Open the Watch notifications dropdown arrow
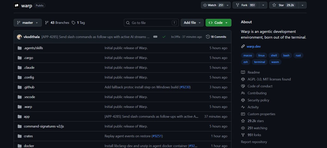Screen dimensions: 327x148 coord(228,5)
